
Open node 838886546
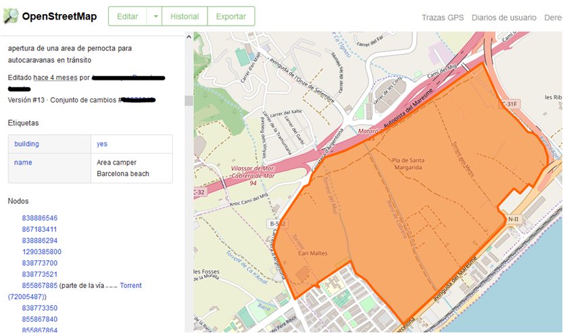coord(39,218)
